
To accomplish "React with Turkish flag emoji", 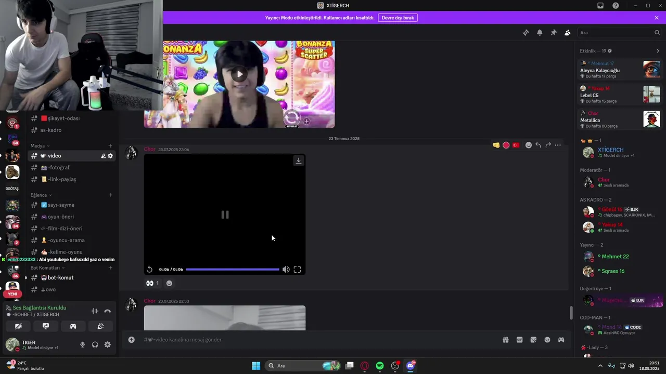I will point(516,145).
